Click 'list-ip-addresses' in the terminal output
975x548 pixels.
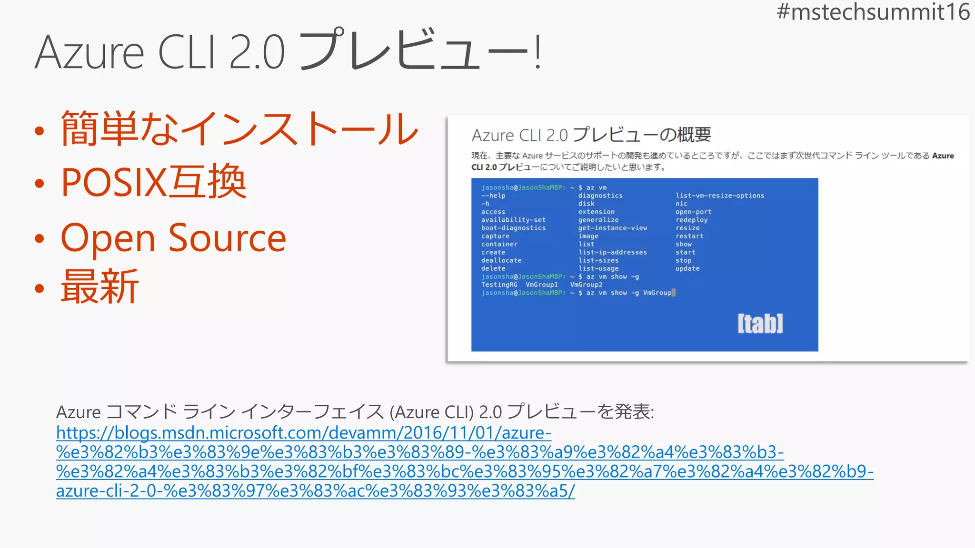click(613, 252)
